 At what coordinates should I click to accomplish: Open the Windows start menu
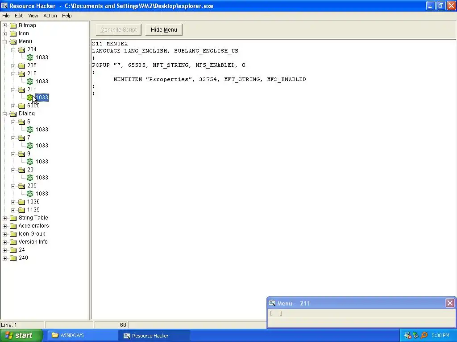(x=21, y=336)
